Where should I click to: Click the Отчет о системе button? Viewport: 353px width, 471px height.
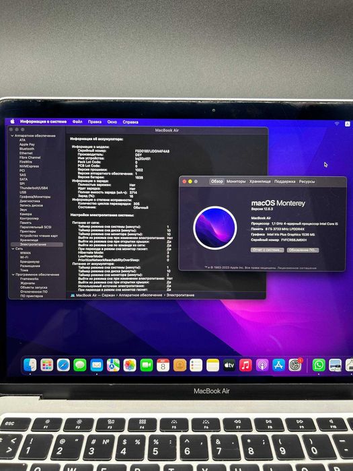[267, 250]
